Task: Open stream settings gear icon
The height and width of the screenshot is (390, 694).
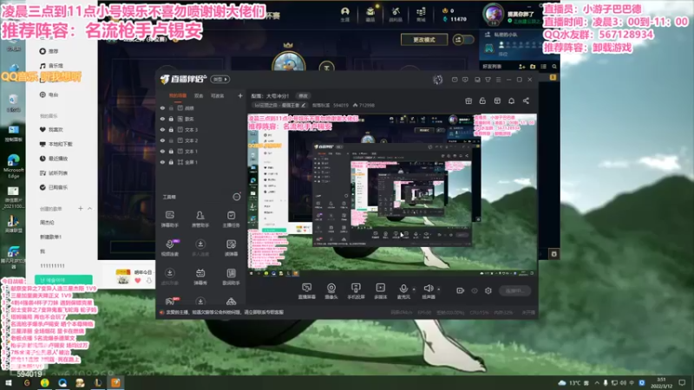Action: click(488, 290)
